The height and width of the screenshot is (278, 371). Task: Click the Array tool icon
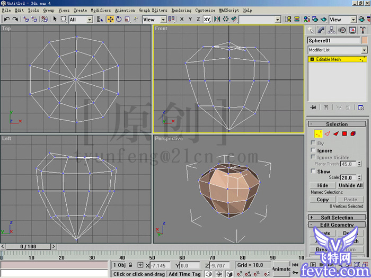[x=225, y=20]
